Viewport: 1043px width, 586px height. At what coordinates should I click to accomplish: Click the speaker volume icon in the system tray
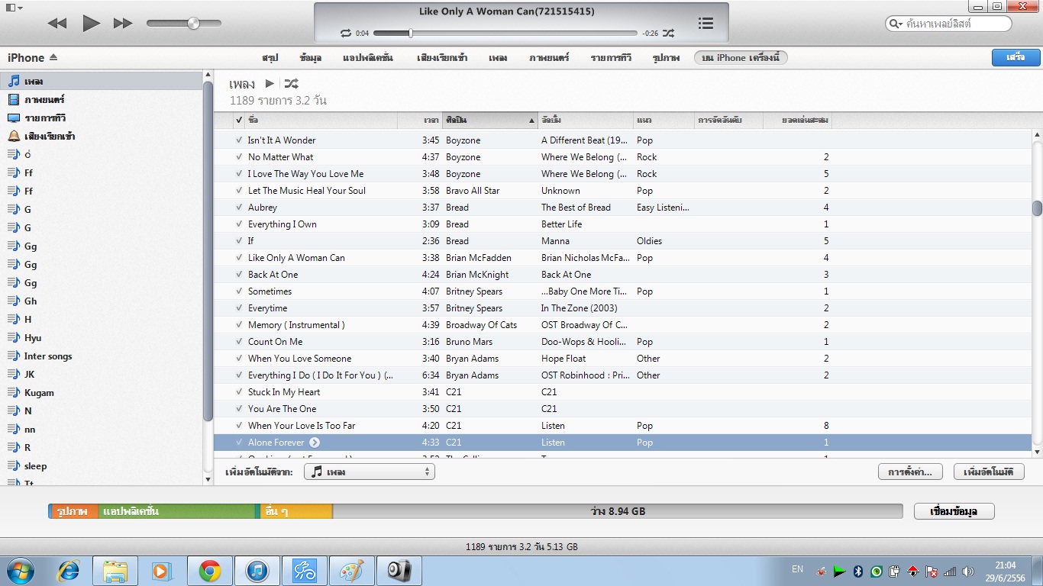click(x=968, y=571)
